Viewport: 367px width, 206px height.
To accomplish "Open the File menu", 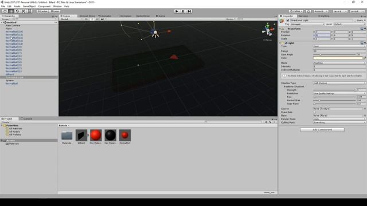I will [3, 6].
